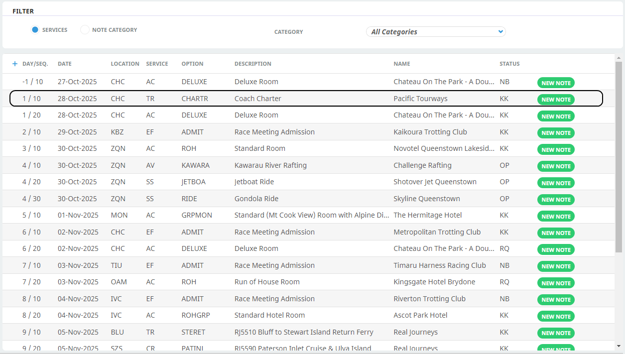Click day/seq 8 / 20 cell
Viewport: 625px width, 354px height.
point(32,315)
